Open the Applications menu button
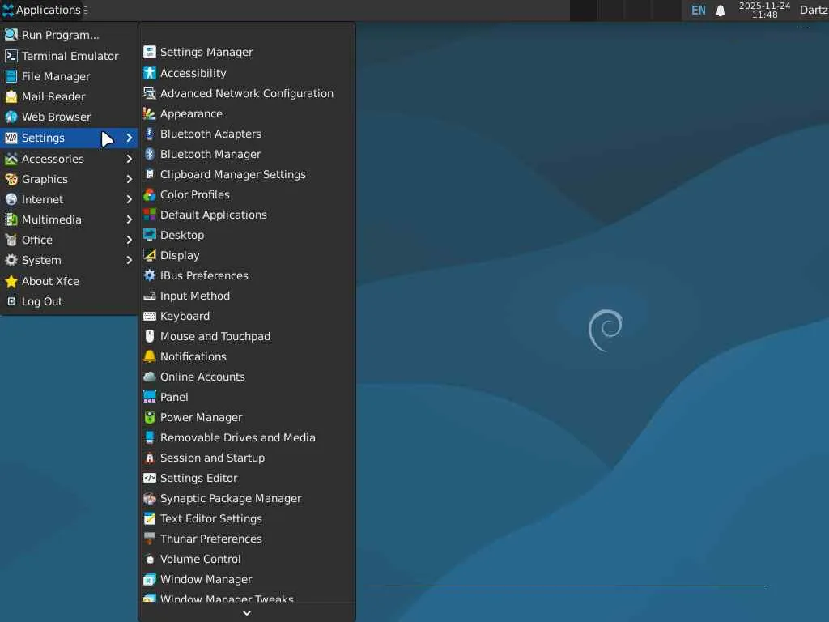Viewport: 829px width, 622px height. point(44,10)
